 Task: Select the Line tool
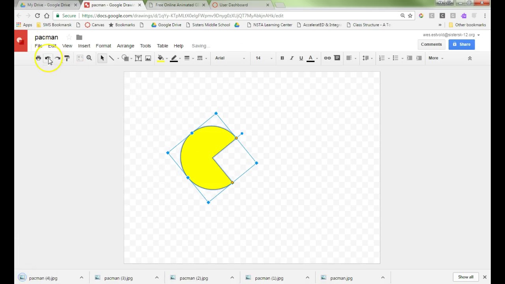(x=112, y=58)
